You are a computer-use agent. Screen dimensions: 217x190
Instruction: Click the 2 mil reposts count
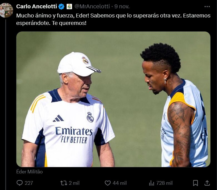74,183
